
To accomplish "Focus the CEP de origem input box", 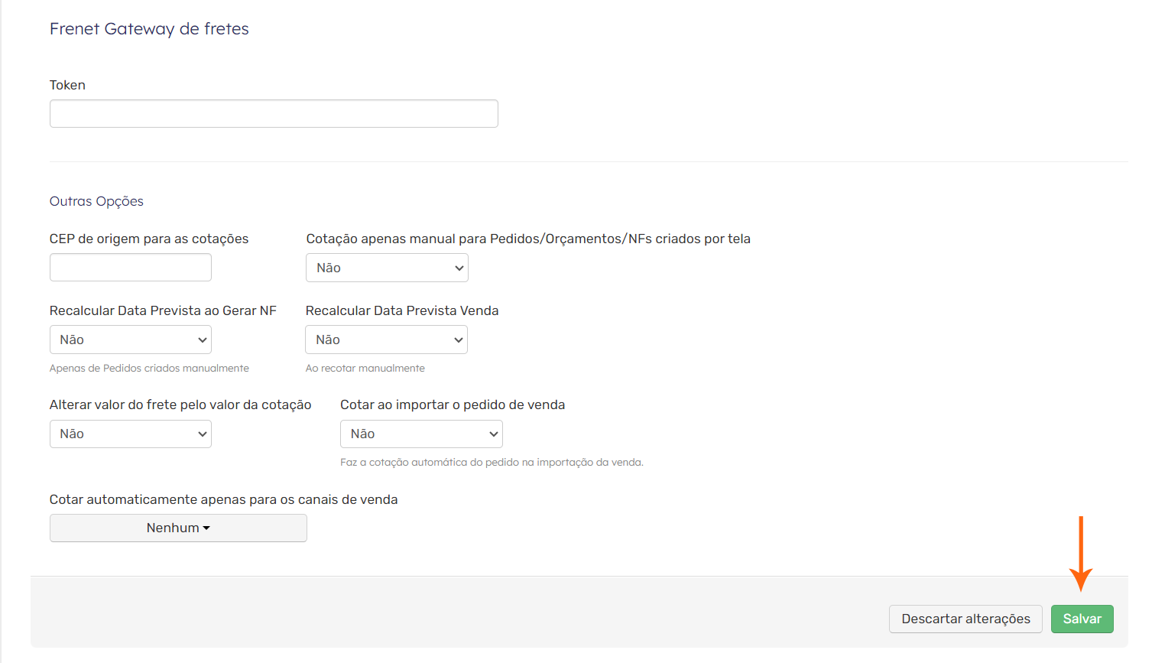I will click(x=130, y=268).
